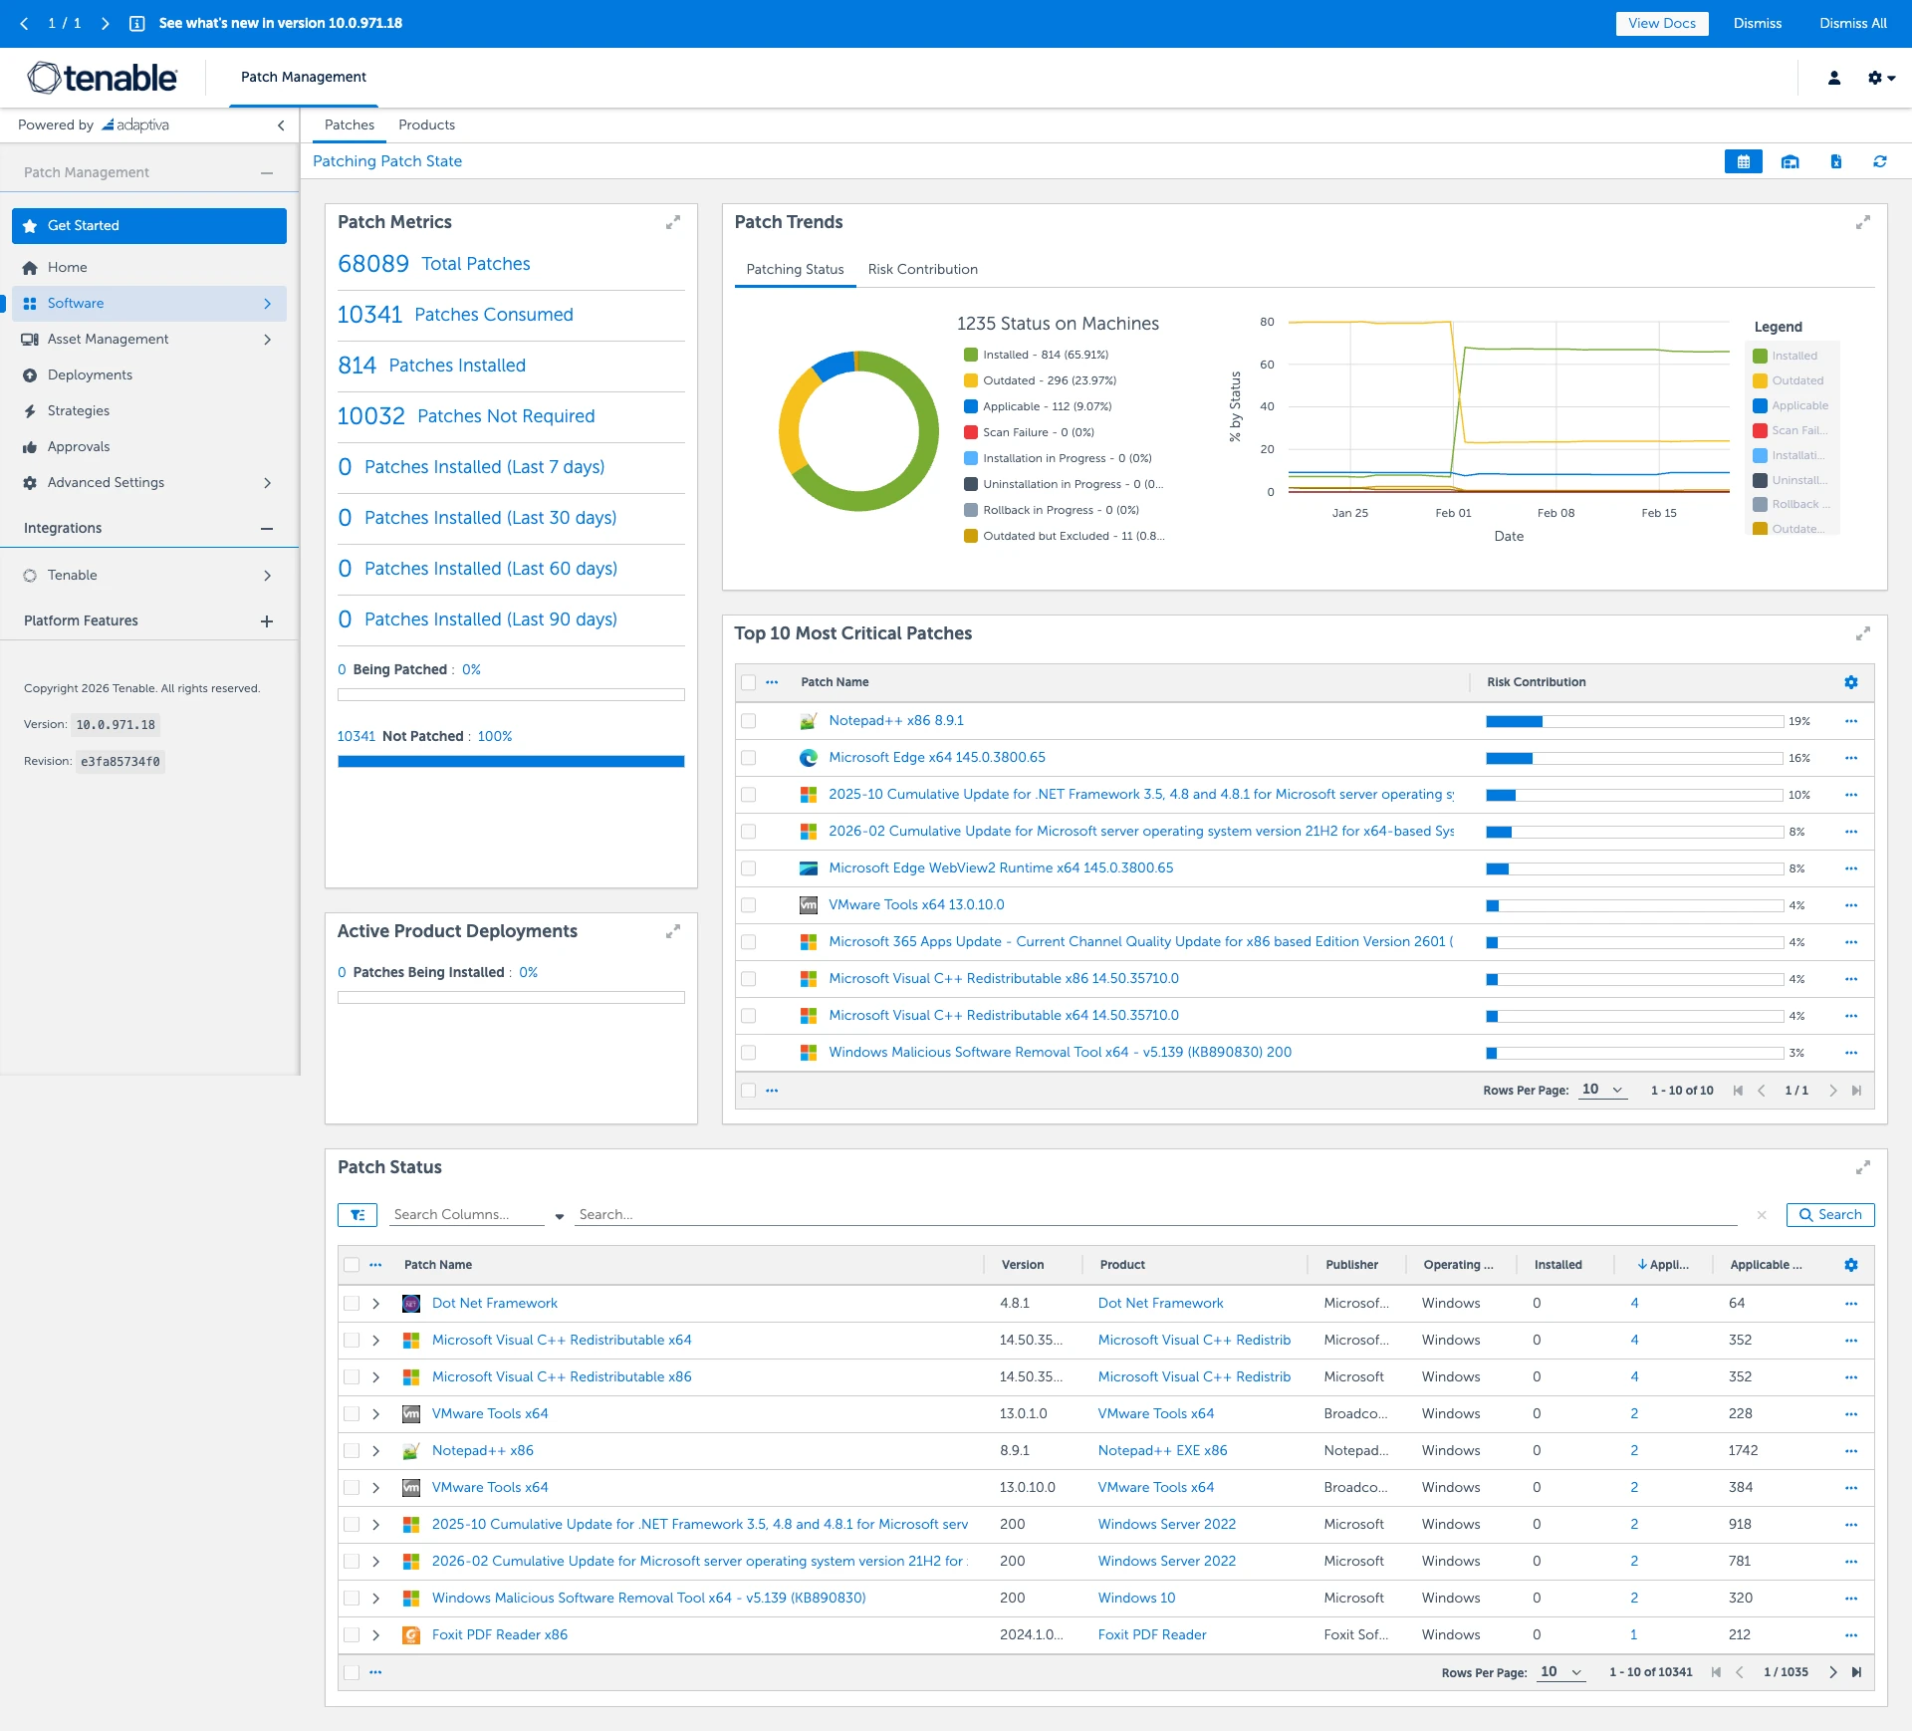
Task: Switch to the Products tab
Action: tap(426, 125)
